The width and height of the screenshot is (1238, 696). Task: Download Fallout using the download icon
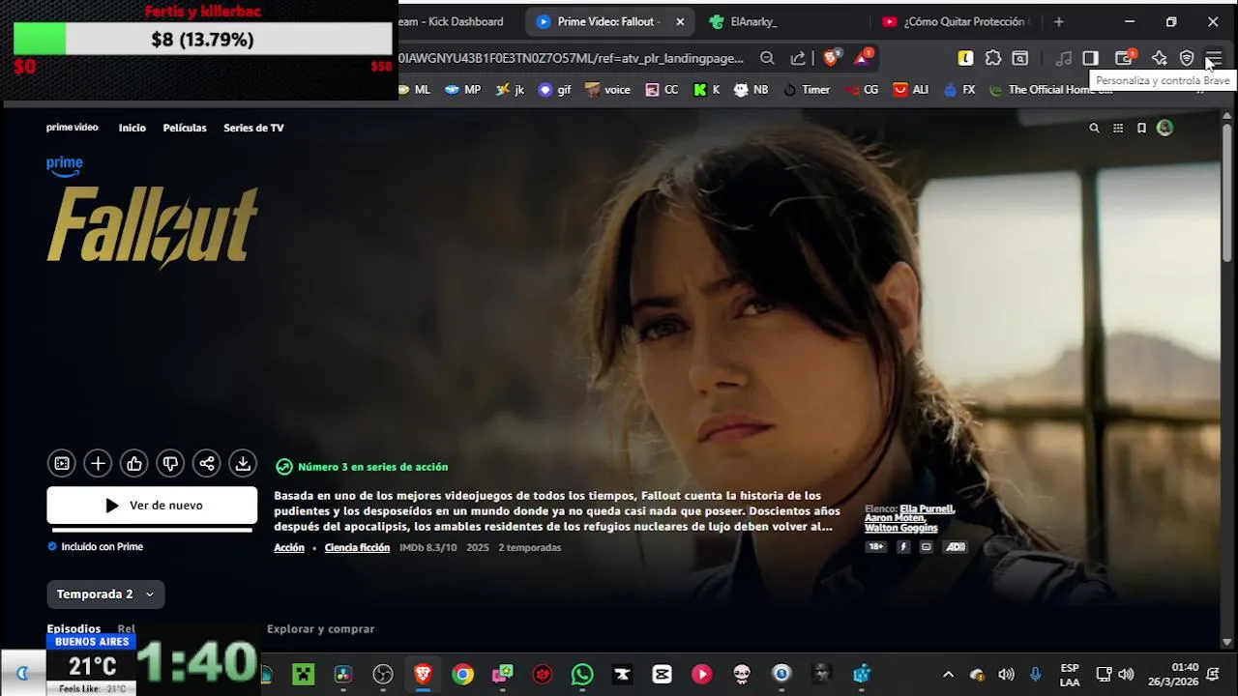tap(243, 464)
